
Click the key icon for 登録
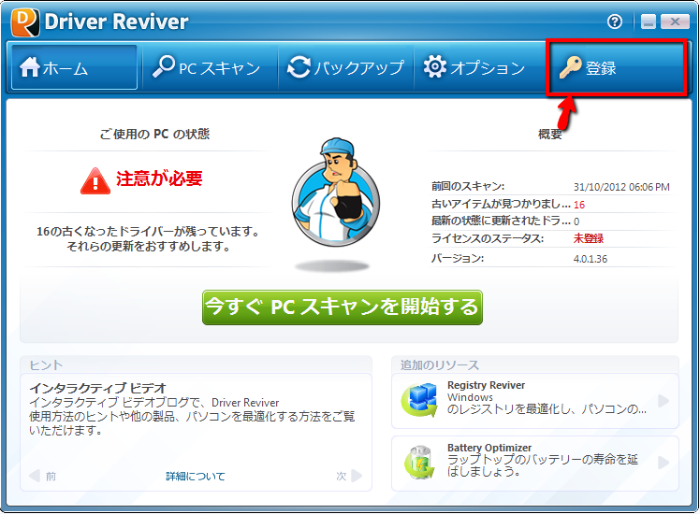570,67
